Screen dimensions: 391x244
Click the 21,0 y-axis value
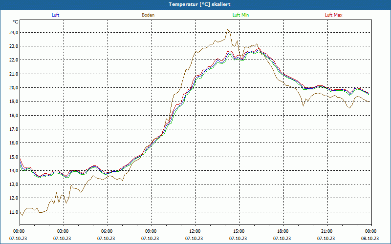(x=14, y=74)
